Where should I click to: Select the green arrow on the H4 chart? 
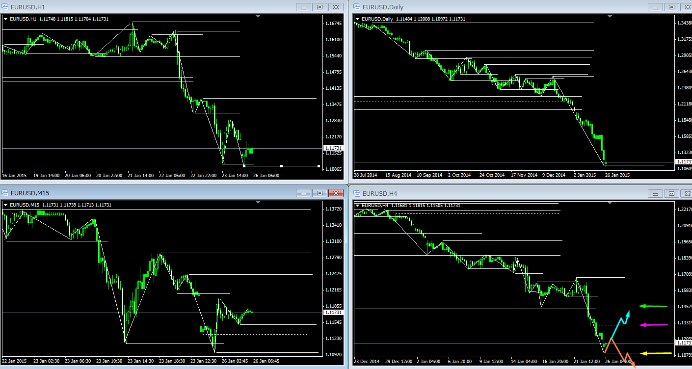pyautogui.click(x=653, y=306)
